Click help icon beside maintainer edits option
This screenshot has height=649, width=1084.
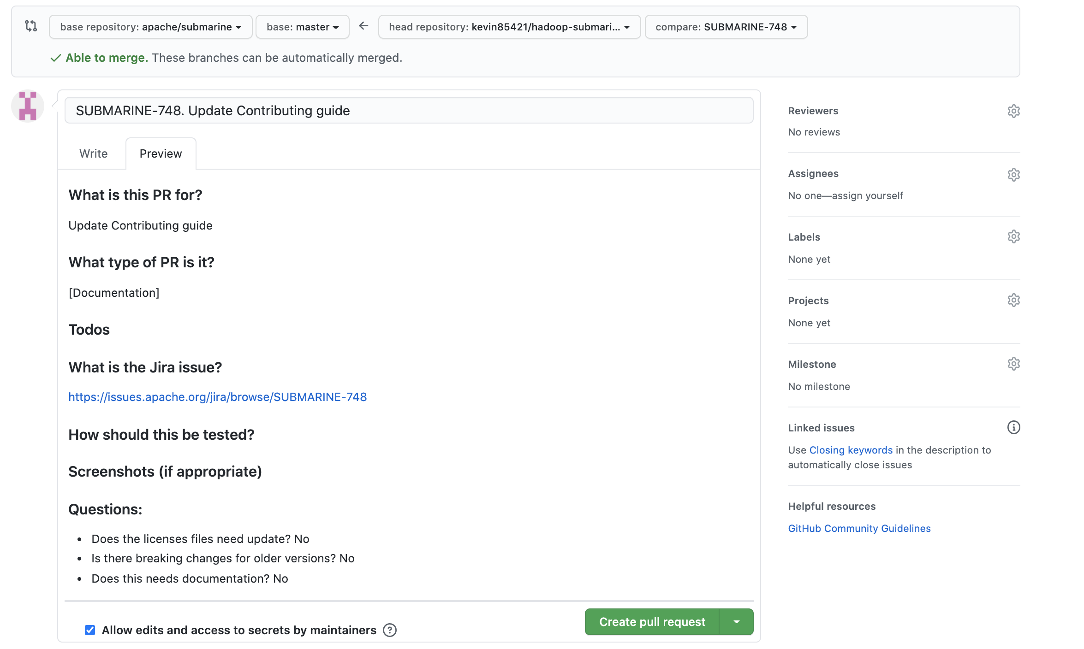[390, 630]
